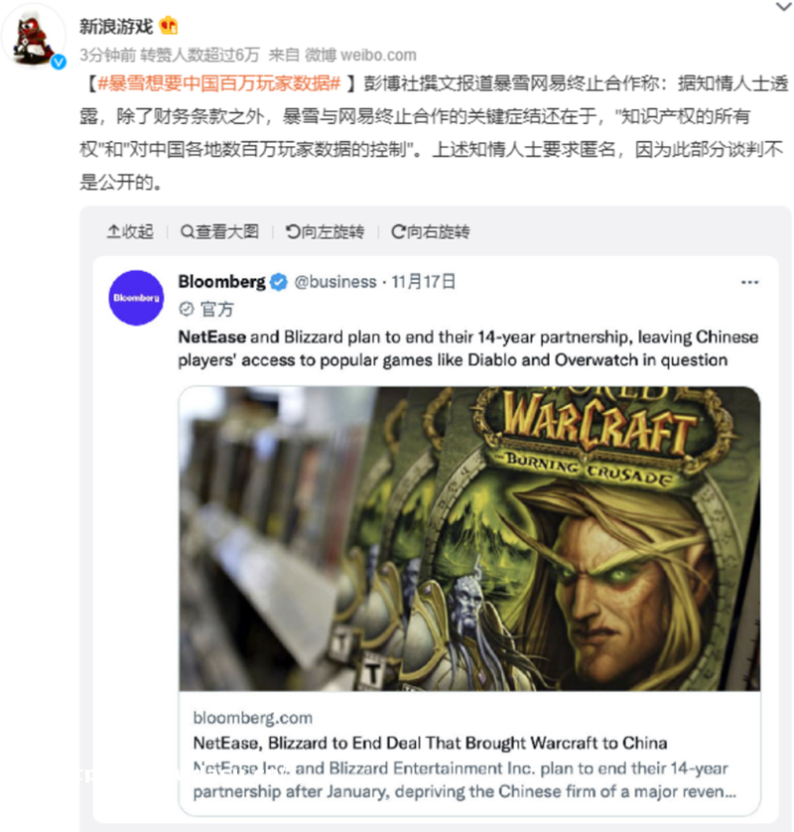This screenshot has width=794, height=832.
Task: Open hashtag #暴雪想要中国百万玩家数据#
Action: (218, 83)
